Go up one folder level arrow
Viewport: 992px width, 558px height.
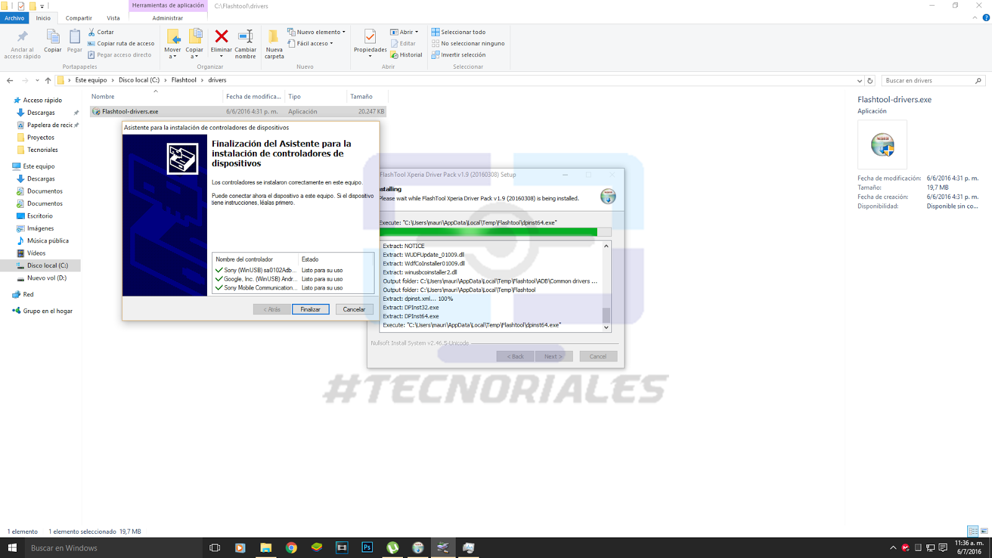(48, 81)
